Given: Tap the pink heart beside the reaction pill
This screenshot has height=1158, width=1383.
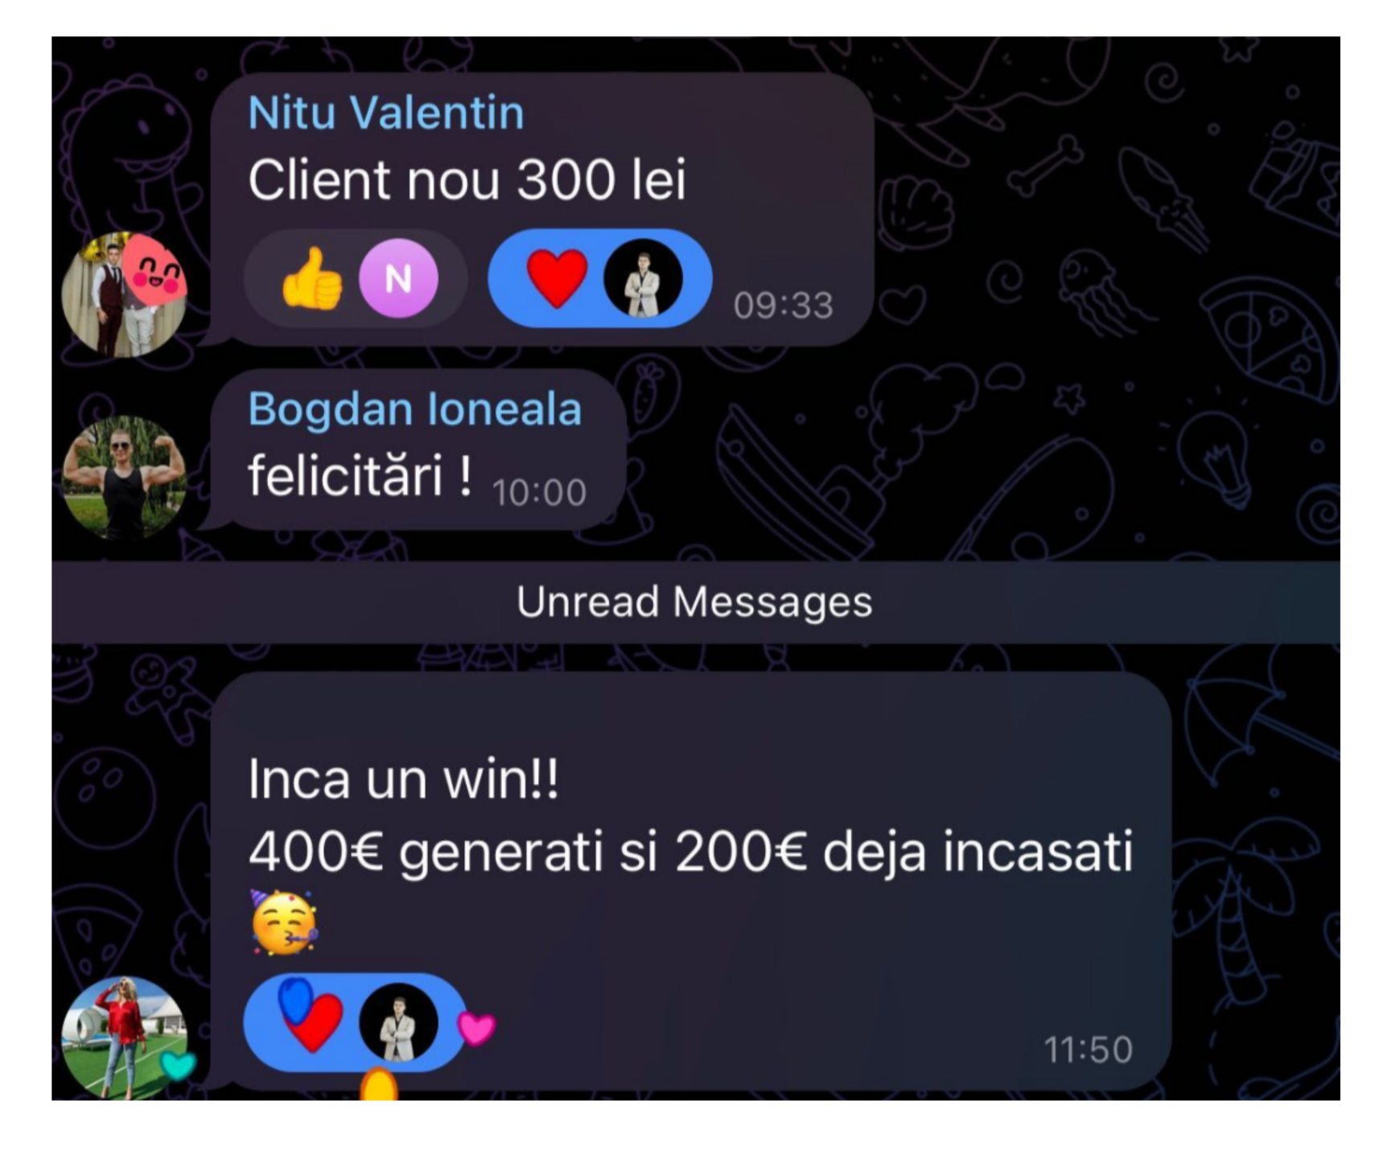Looking at the screenshot, I should coord(476,1028).
